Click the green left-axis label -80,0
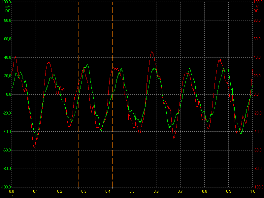264x198 pixels. [7, 169]
